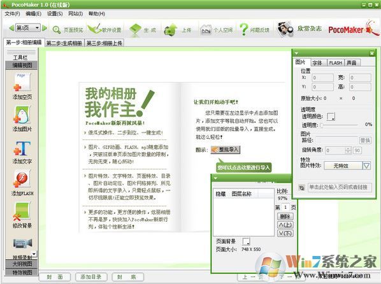Switch to 第三步:相册上传 tab
The height and width of the screenshot is (284, 381).
click(x=104, y=43)
